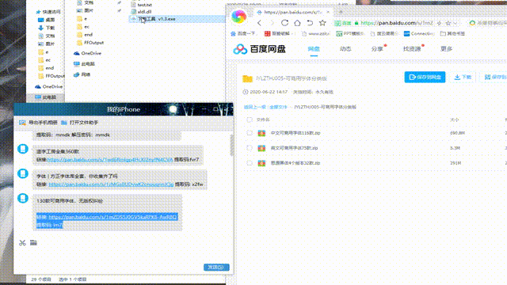Go forward in the browser
This screenshot has height=285, width=507.
pos(272,23)
